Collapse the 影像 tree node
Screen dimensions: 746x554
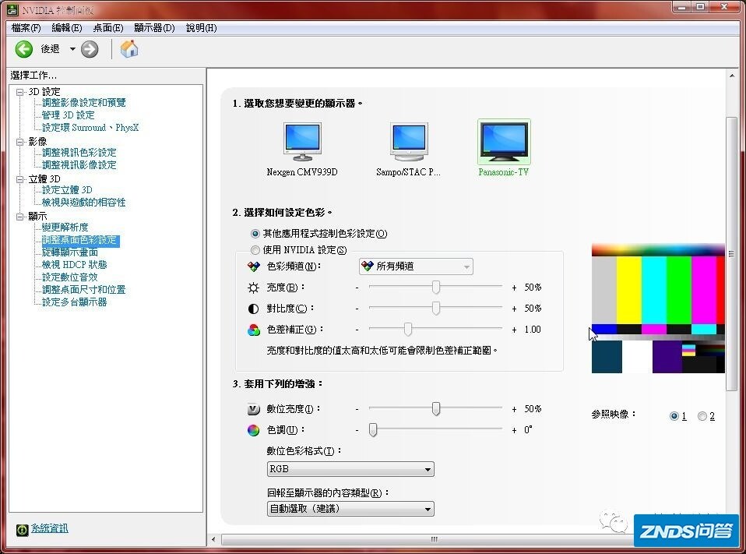(x=20, y=142)
